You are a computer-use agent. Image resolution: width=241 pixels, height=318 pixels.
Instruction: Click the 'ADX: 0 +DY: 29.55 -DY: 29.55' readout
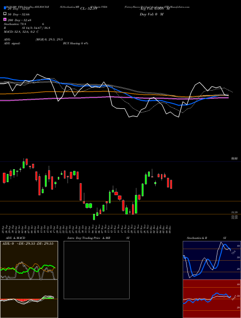[27, 243]
